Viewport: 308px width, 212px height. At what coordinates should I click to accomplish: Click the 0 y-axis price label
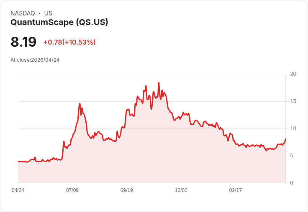tap(292, 183)
